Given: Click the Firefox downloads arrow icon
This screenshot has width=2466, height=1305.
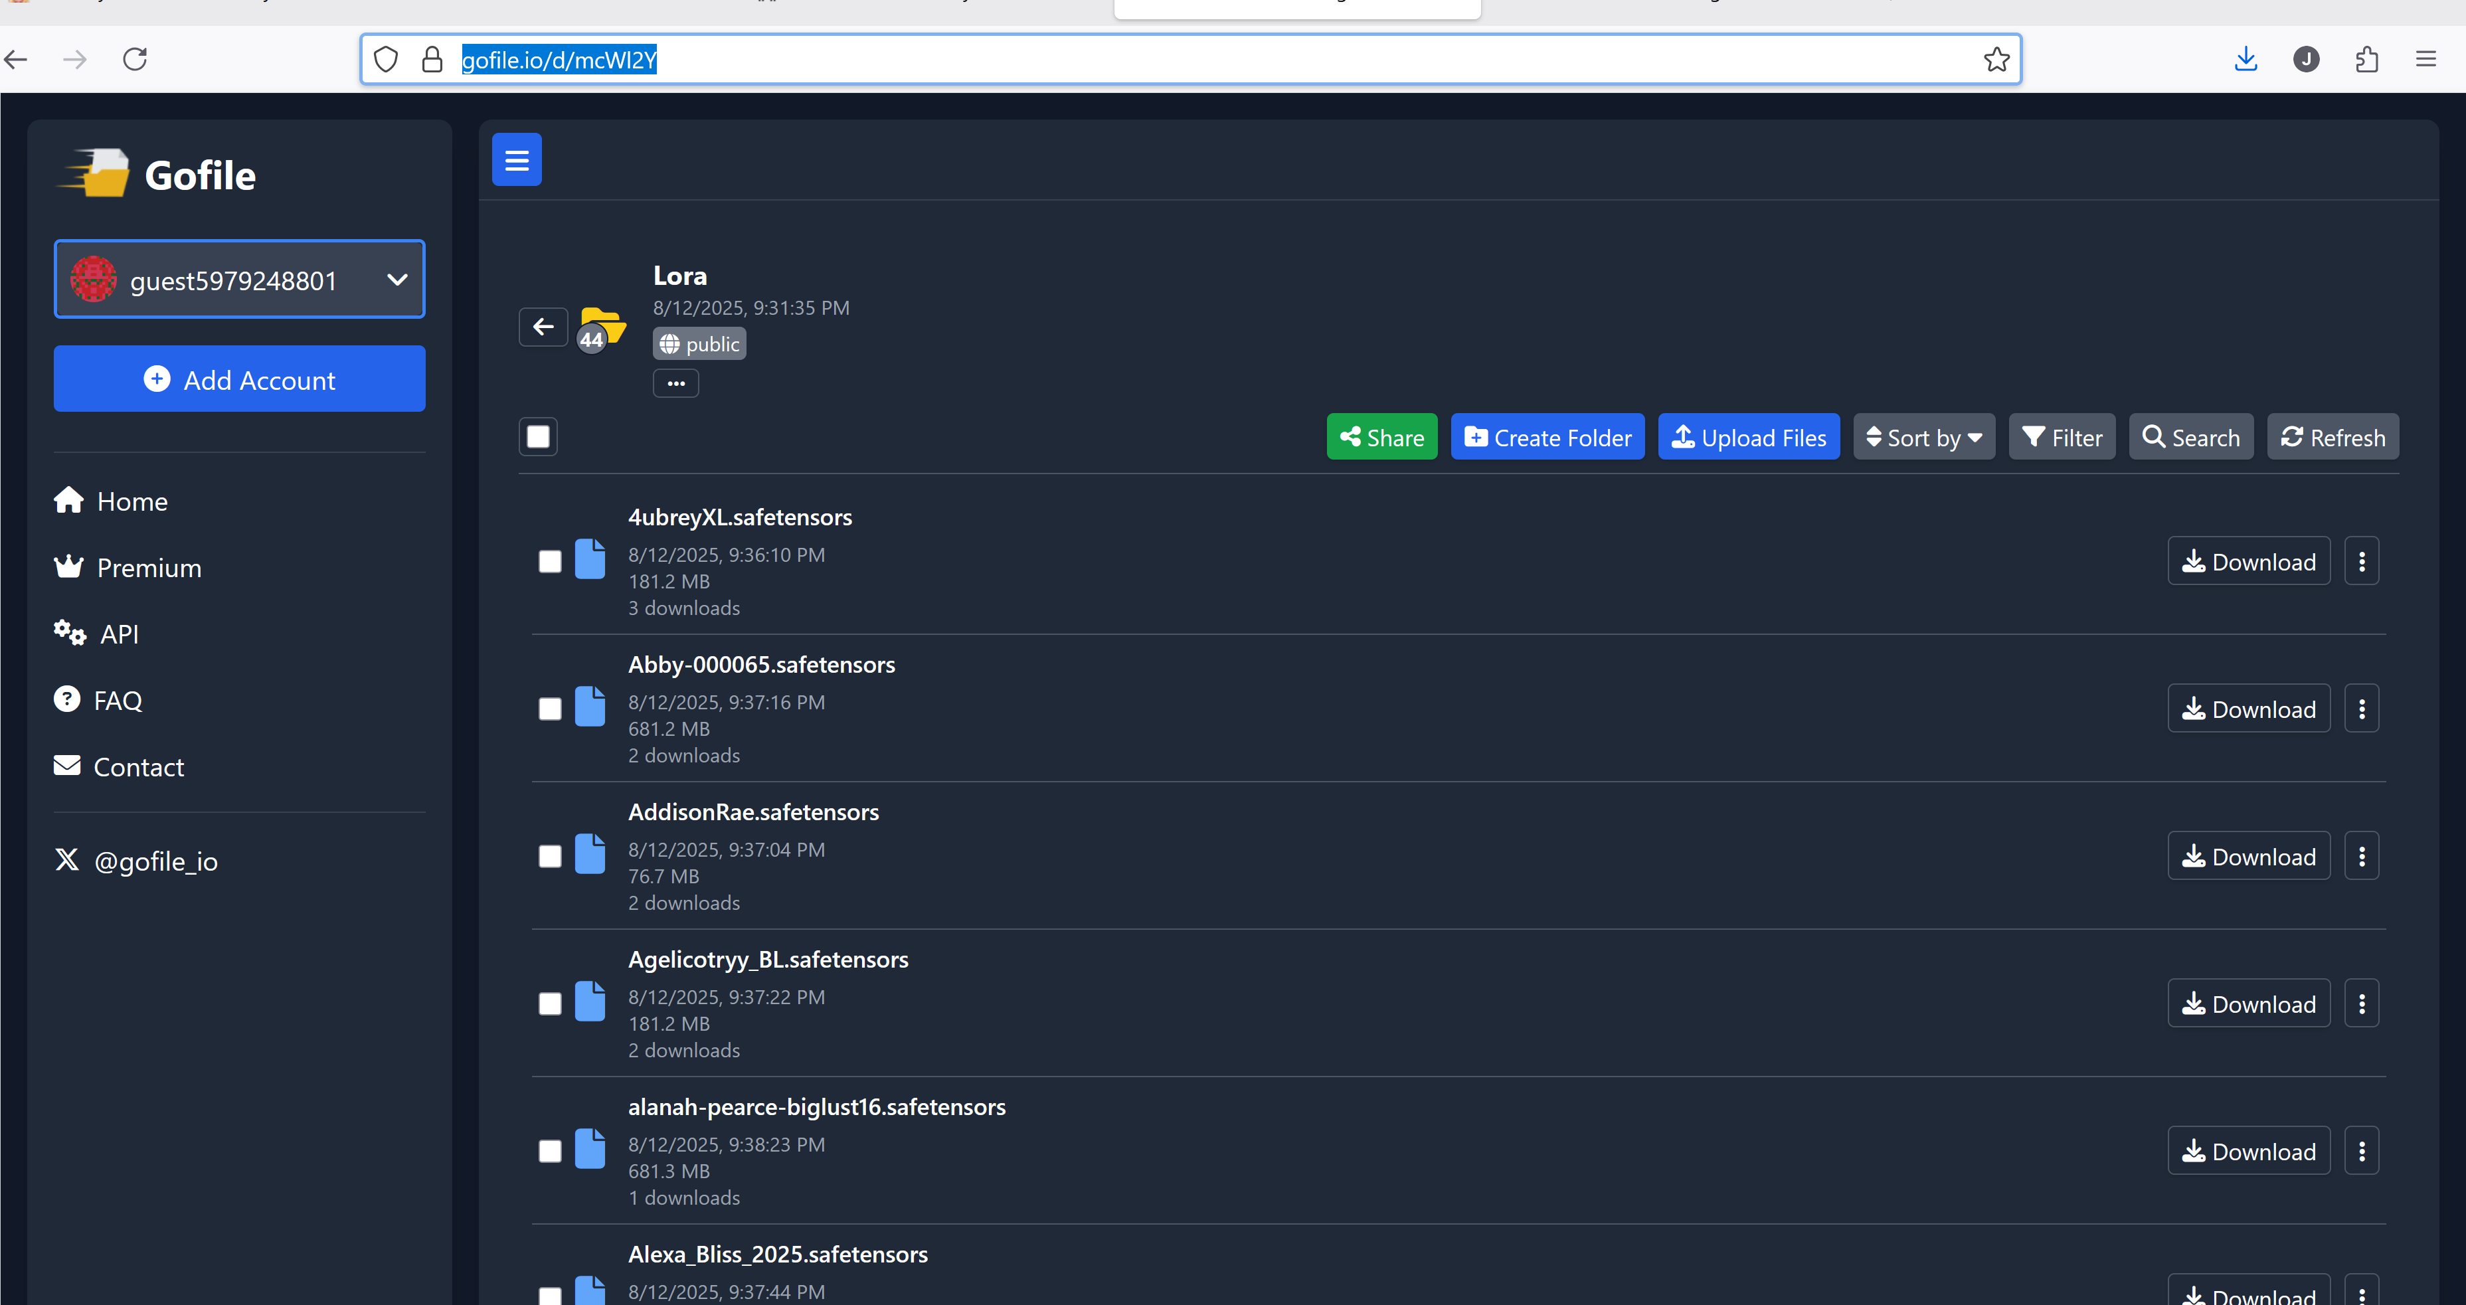Looking at the screenshot, I should (x=2245, y=59).
